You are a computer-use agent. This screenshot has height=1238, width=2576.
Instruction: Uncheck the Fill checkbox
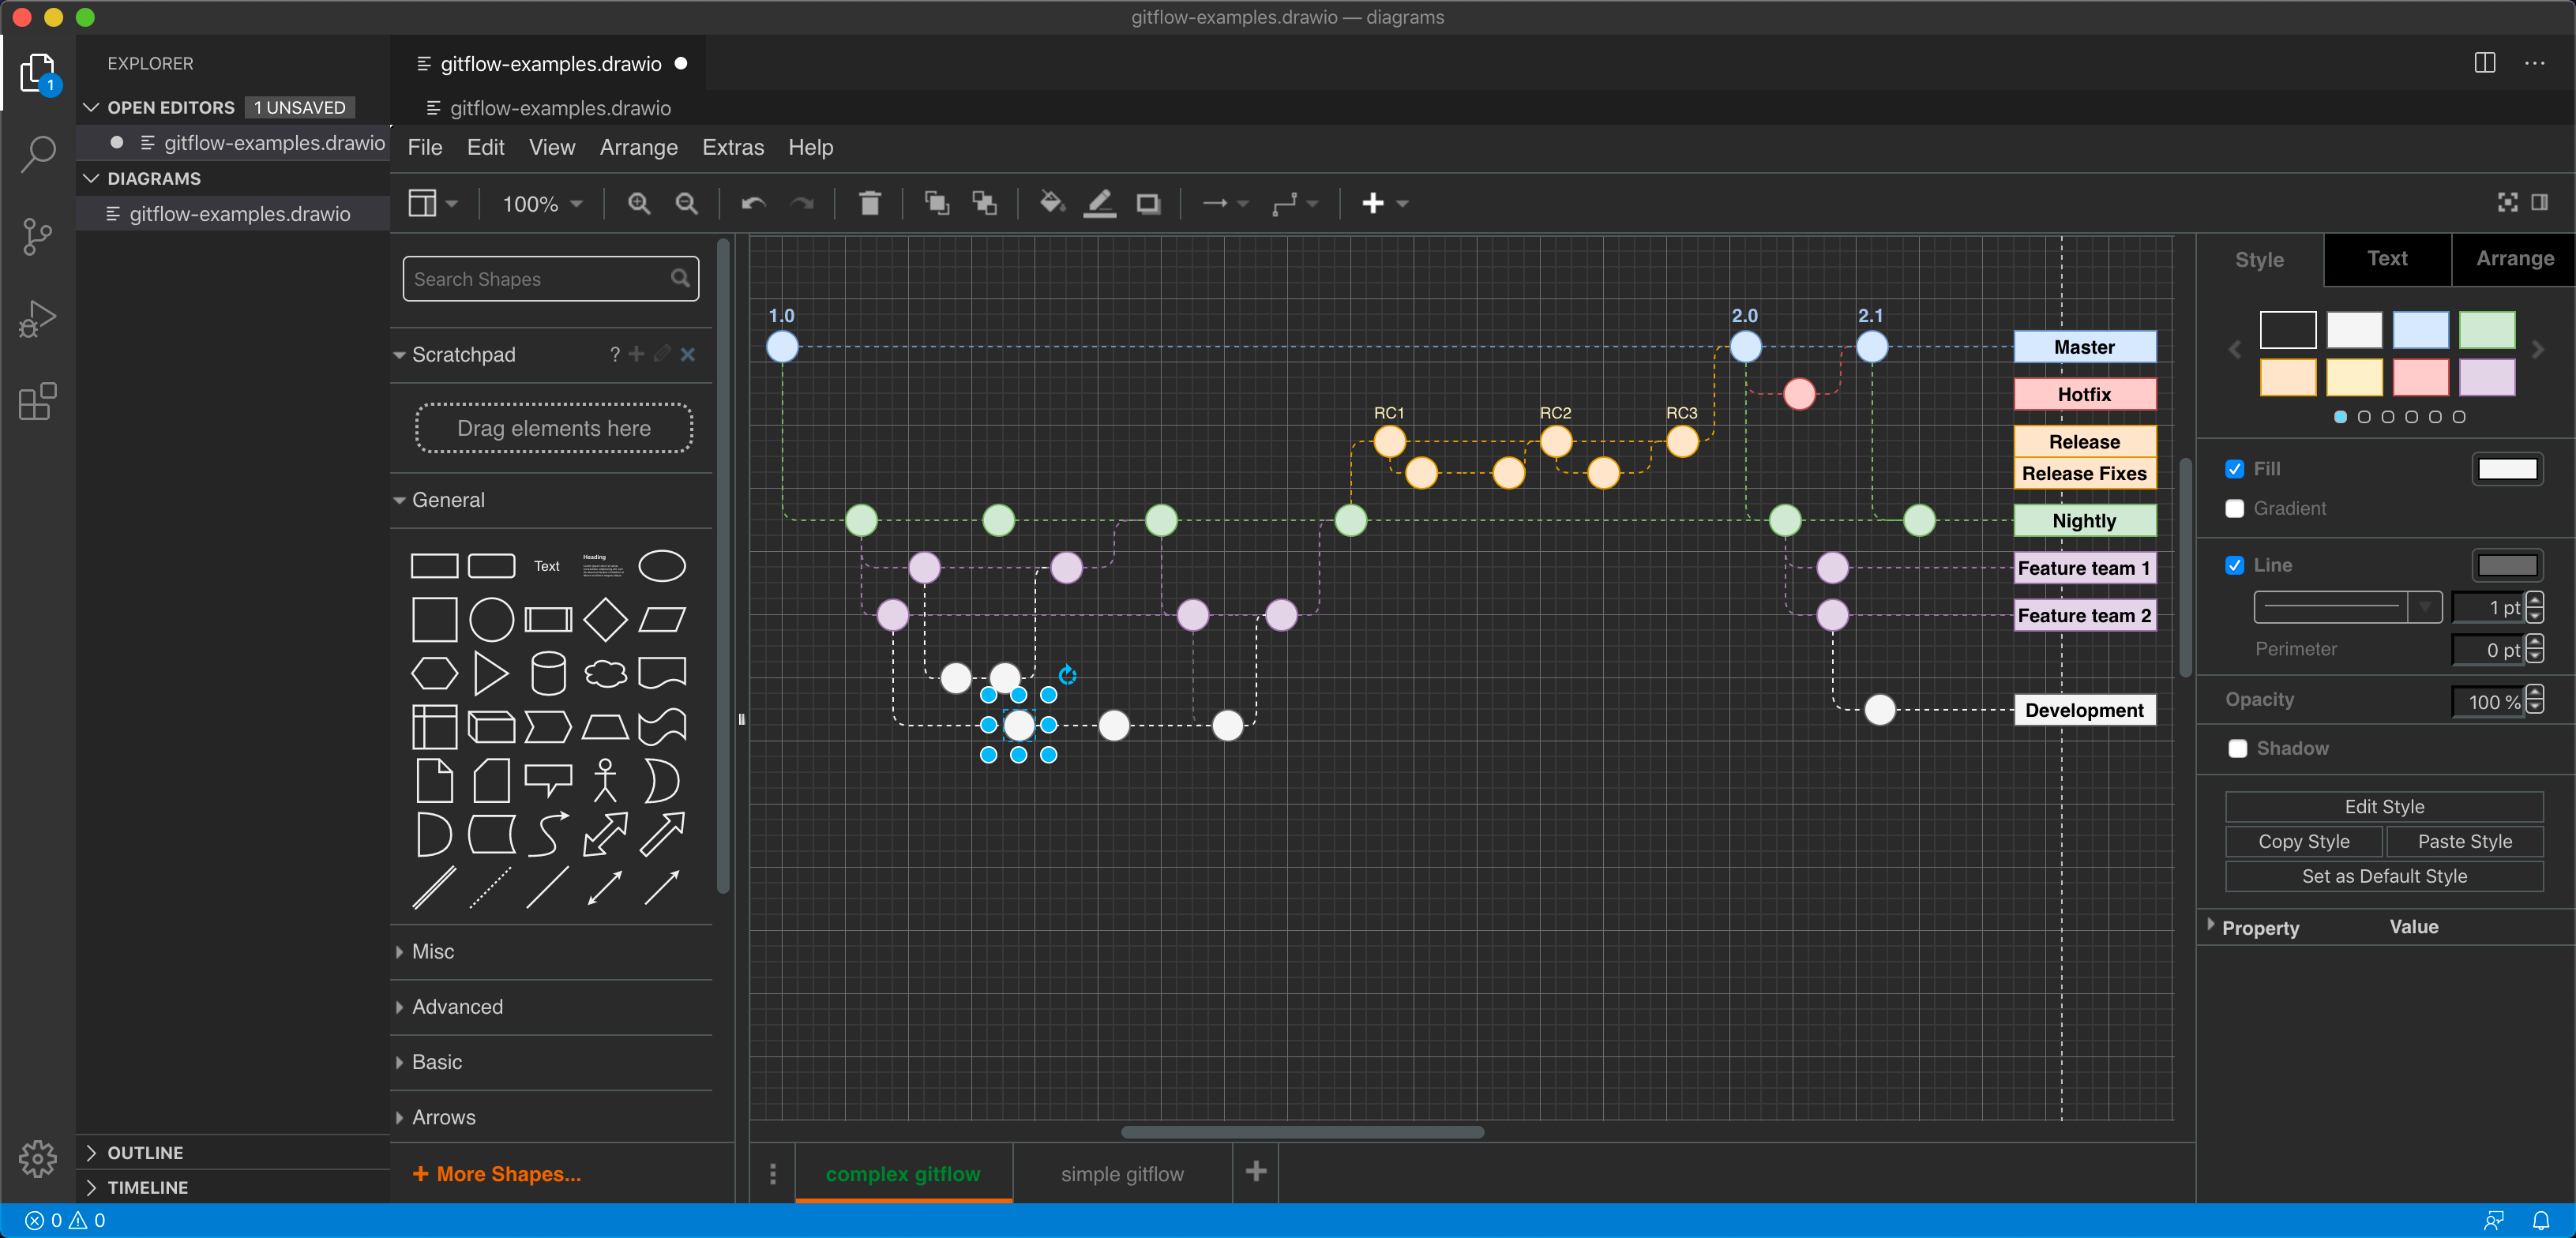2237,468
